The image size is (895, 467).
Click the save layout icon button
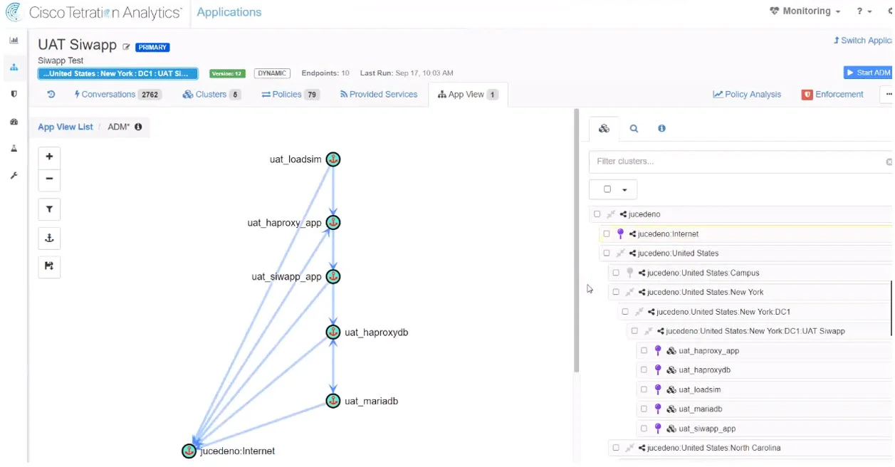[49, 266]
